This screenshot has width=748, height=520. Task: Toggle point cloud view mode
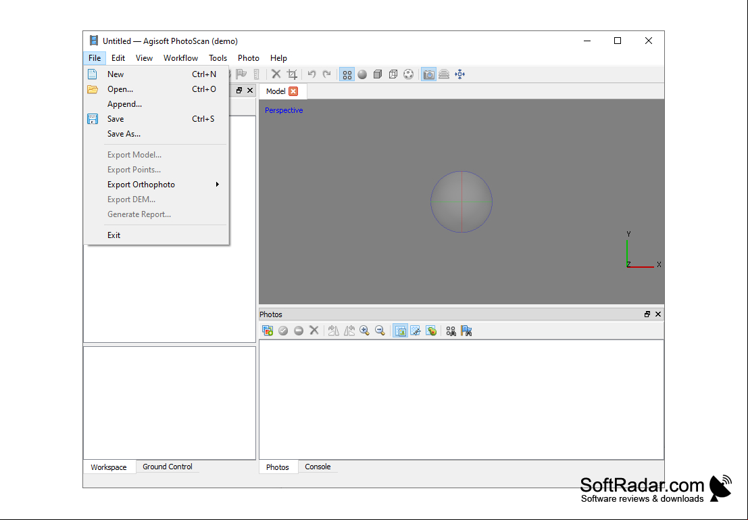(347, 74)
